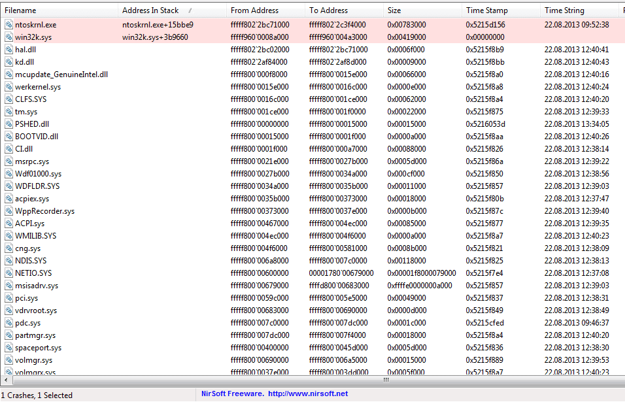Click the 0x000cf000 size of Wdf01000.sys
625x402 pixels.
(406, 174)
